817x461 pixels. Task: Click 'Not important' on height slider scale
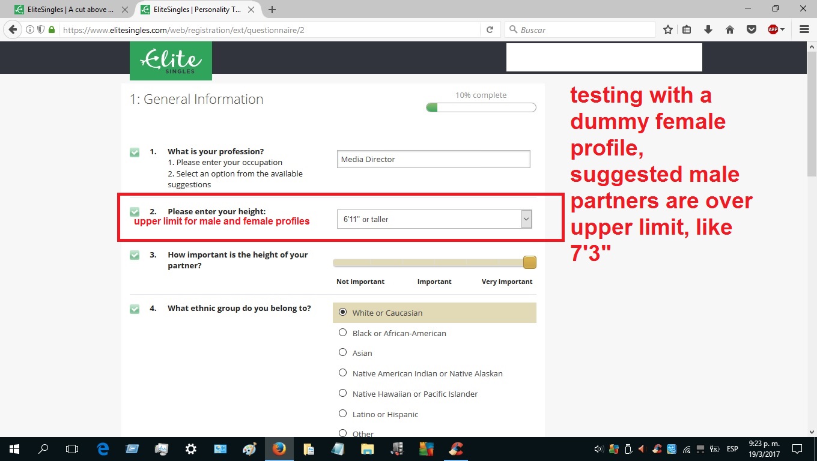click(x=360, y=282)
